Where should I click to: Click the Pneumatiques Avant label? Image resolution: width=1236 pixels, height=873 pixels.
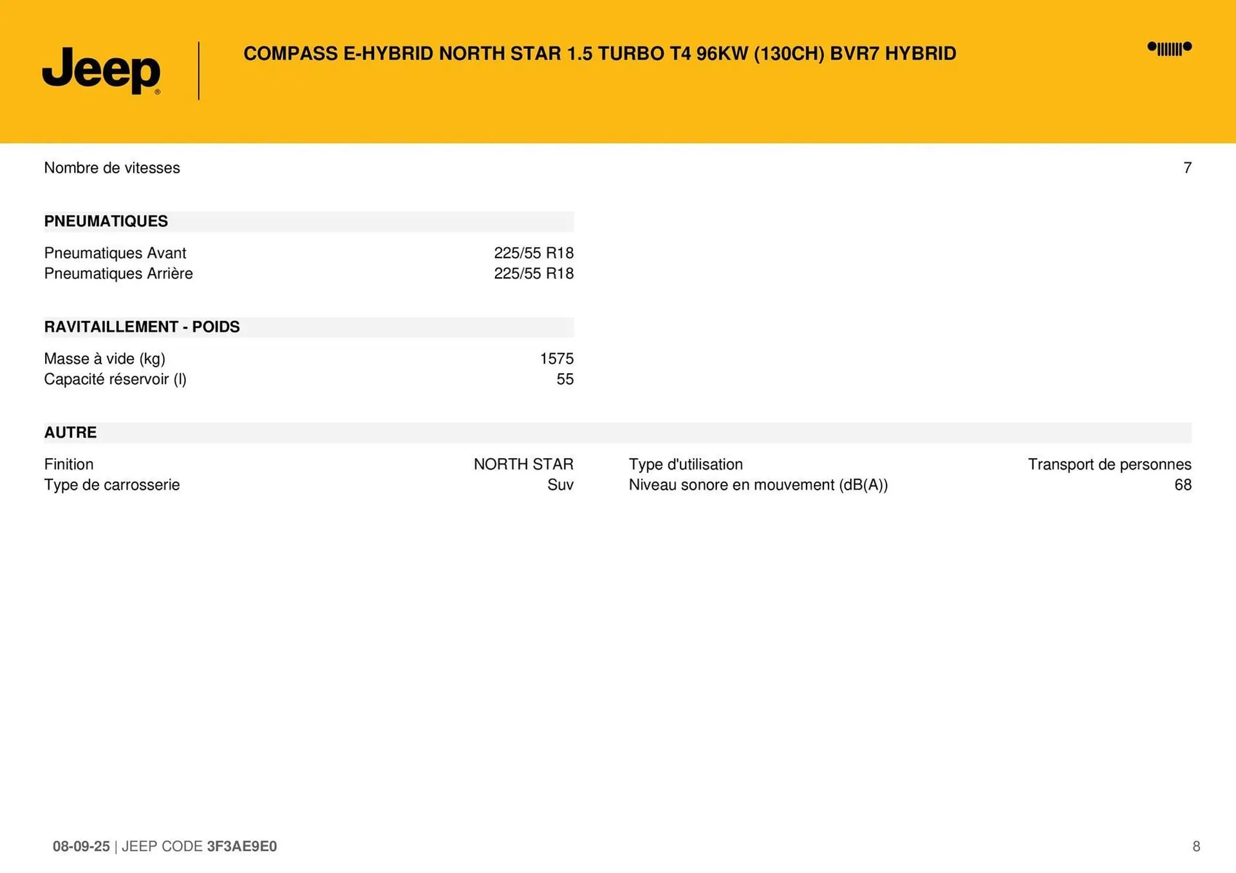(x=115, y=253)
